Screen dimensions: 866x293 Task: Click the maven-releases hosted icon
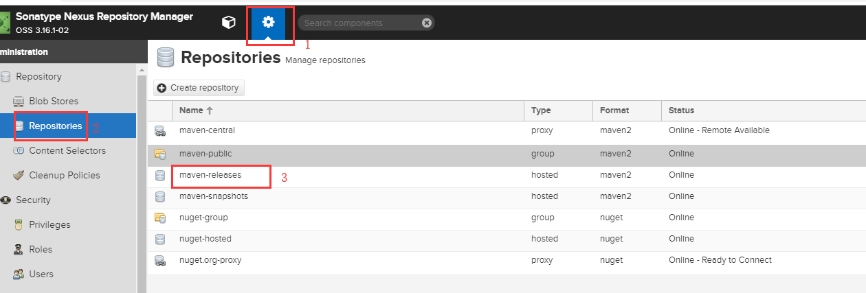click(160, 175)
